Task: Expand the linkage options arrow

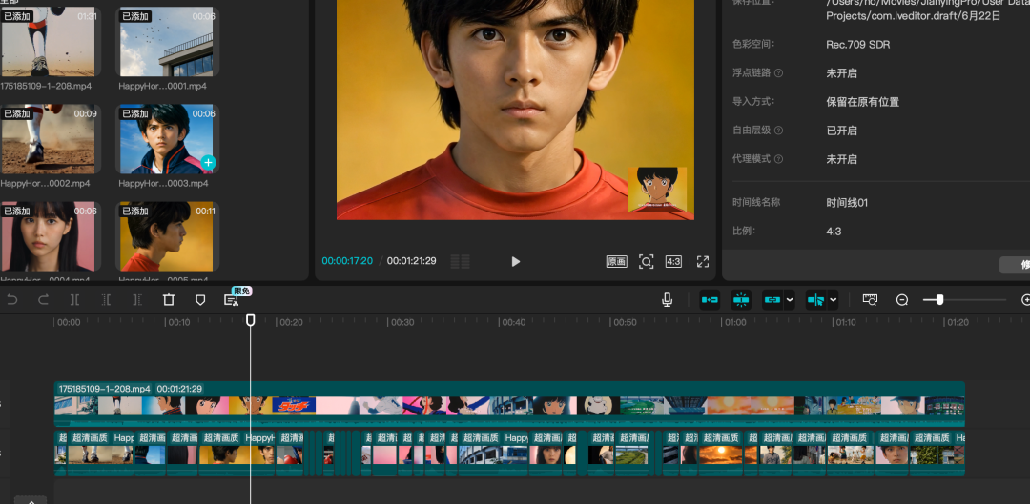Action: [790, 300]
